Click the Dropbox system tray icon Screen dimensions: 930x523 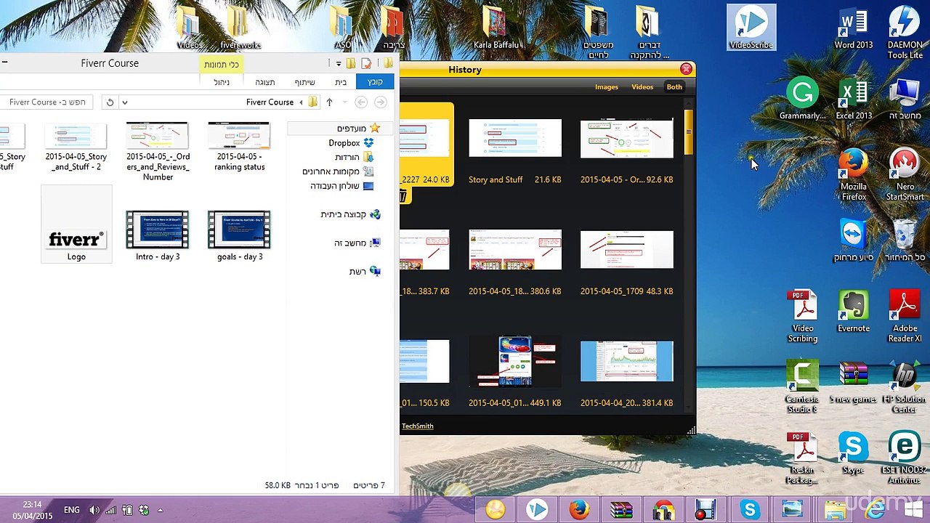click(x=144, y=511)
